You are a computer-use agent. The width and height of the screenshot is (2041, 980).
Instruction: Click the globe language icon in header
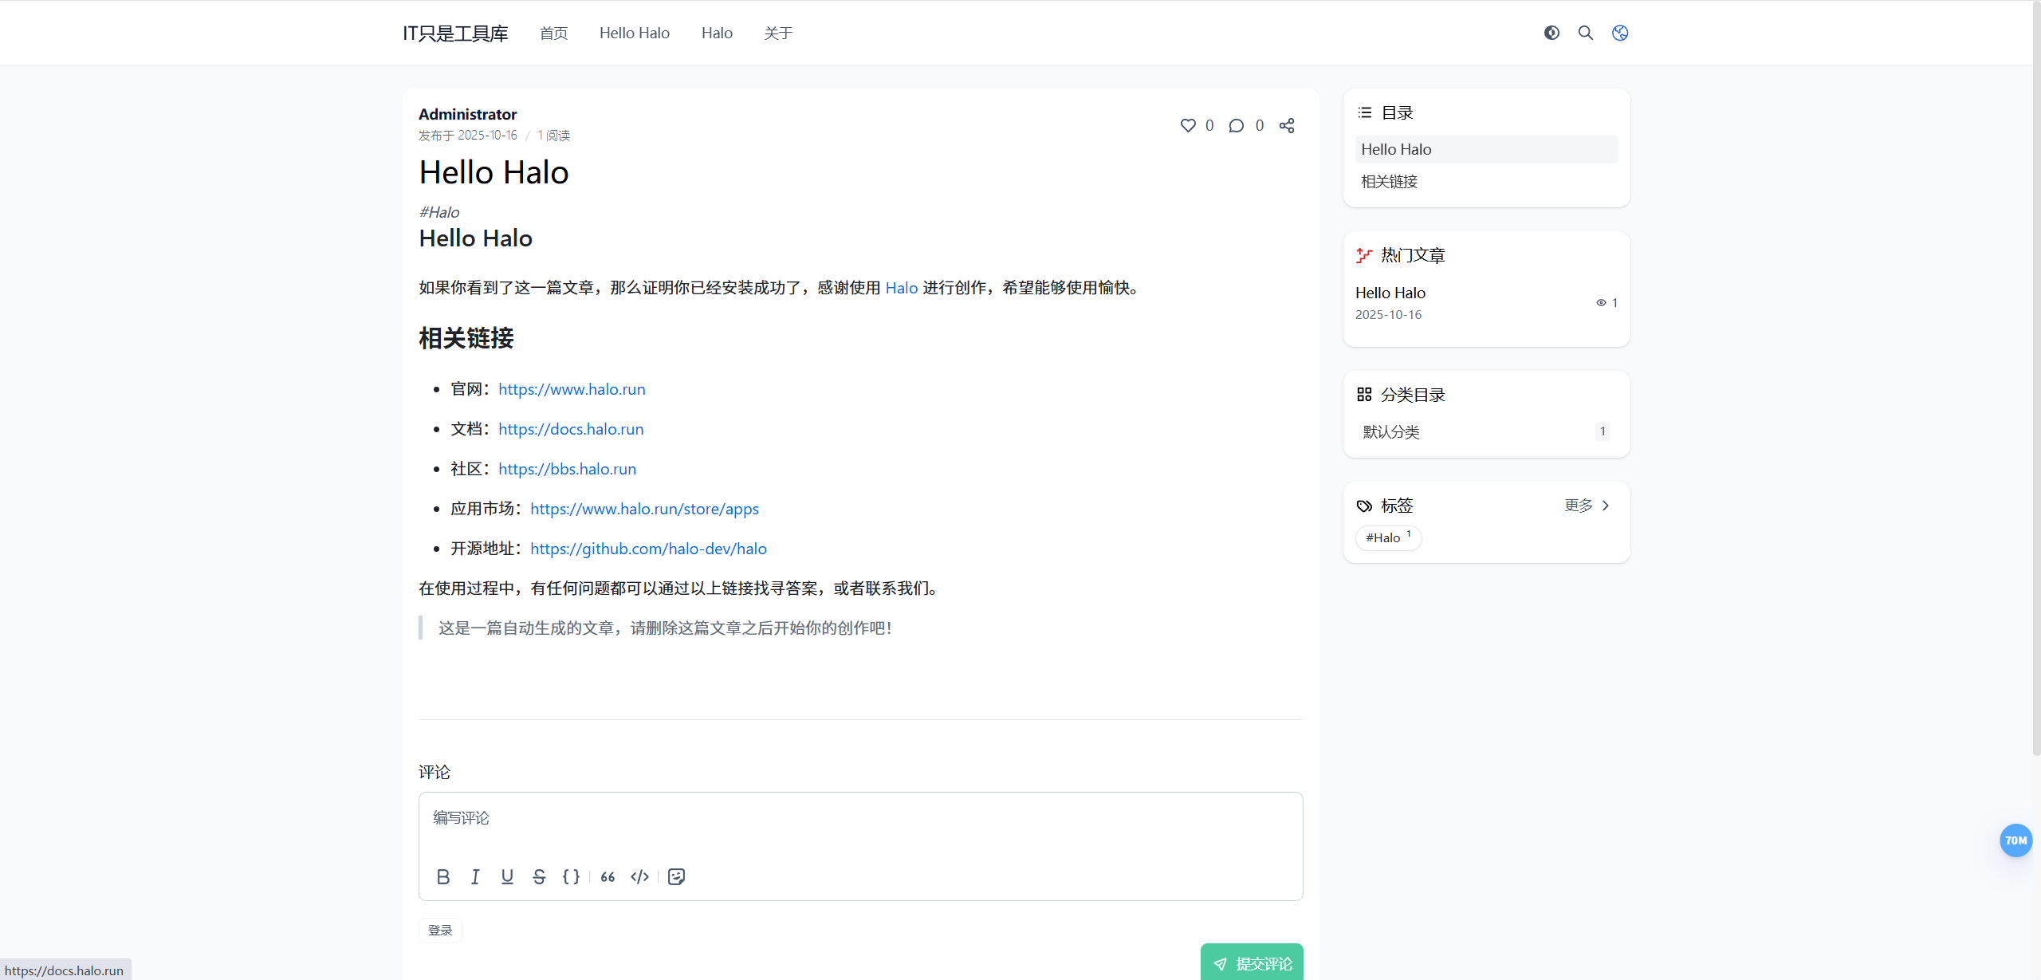[x=1620, y=33]
